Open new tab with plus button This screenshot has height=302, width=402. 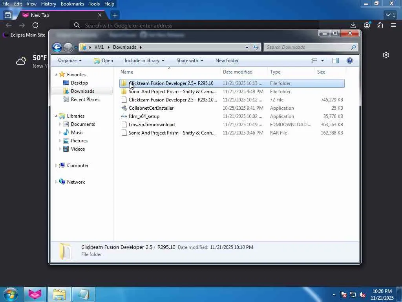pos(115,15)
